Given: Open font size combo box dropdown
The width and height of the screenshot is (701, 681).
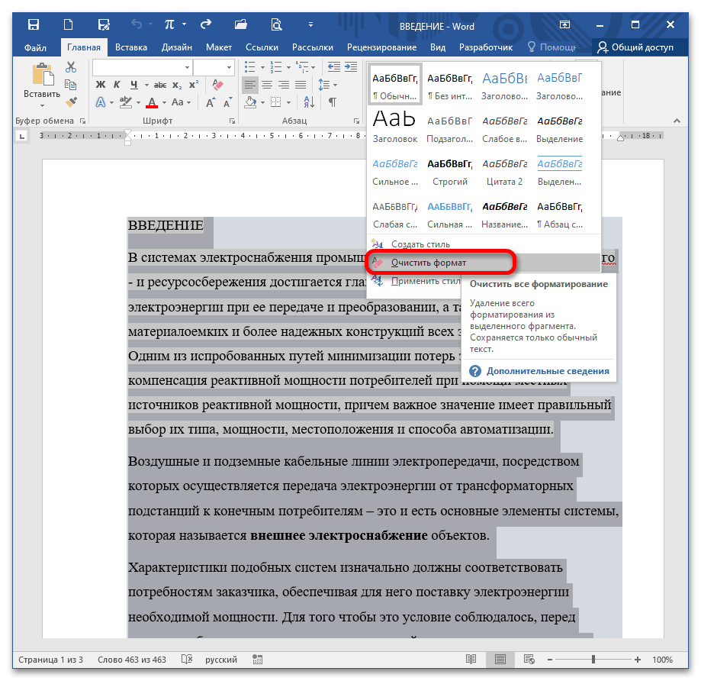Looking at the screenshot, I should 230,67.
